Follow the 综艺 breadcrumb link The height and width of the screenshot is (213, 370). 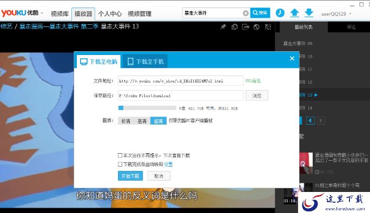(x=6, y=26)
